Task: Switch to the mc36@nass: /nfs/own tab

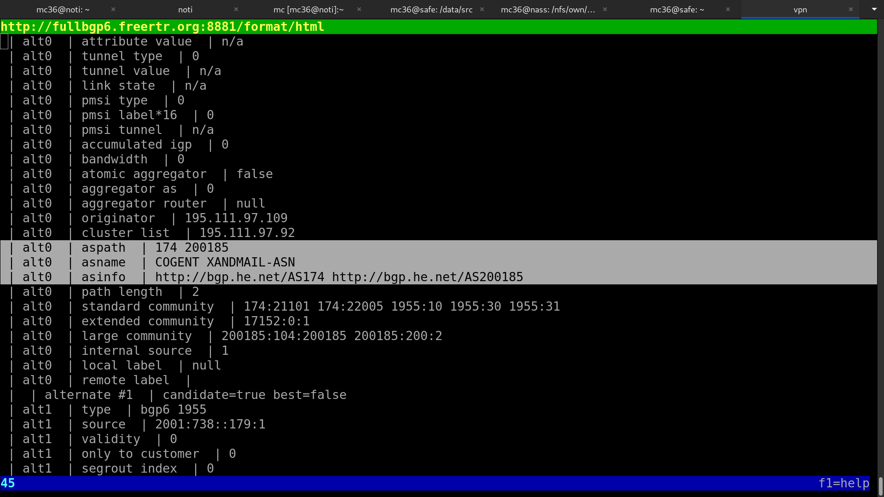Action: pyautogui.click(x=548, y=9)
